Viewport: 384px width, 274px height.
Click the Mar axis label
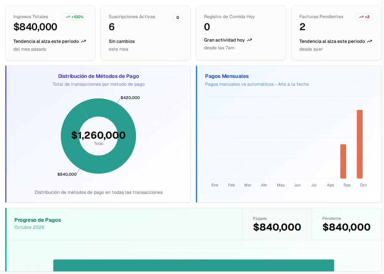click(248, 185)
